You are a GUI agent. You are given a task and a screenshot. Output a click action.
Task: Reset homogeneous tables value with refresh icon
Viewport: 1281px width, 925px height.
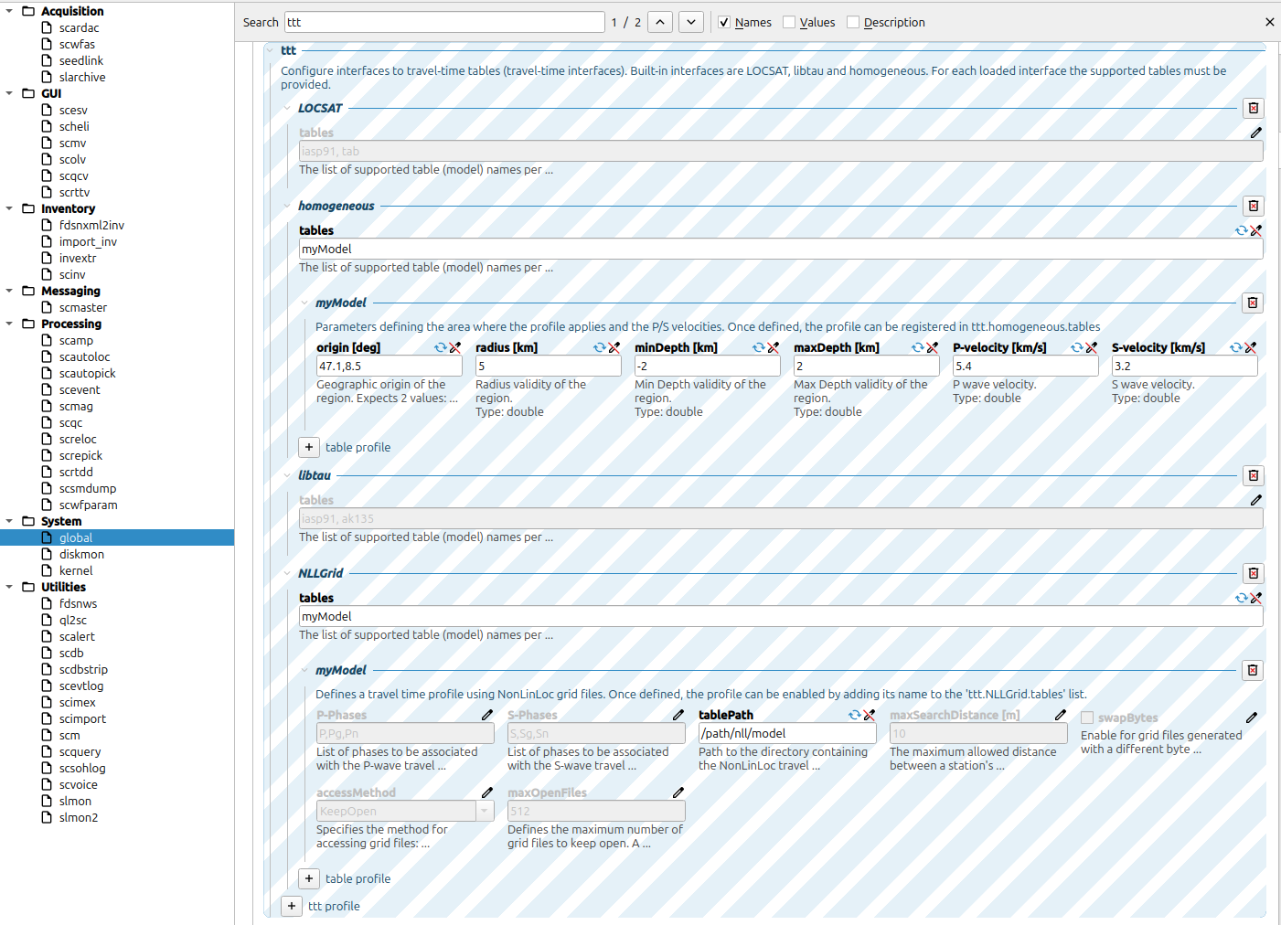coord(1241,230)
